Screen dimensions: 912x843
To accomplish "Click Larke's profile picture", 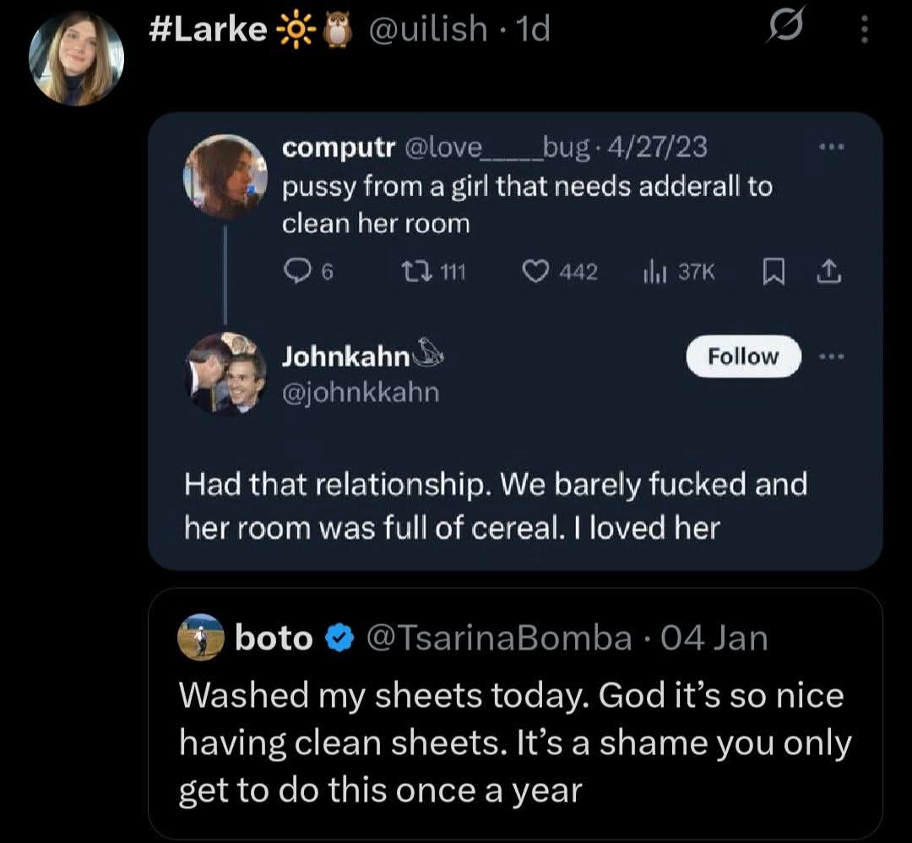I will click(x=76, y=59).
